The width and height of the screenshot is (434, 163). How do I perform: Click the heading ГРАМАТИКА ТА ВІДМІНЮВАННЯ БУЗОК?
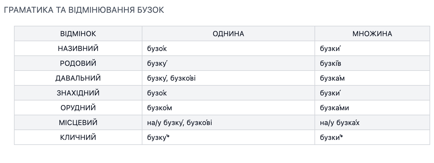(84, 10)
